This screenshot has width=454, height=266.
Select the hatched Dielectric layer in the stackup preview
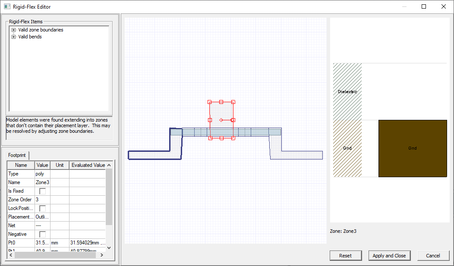click(347, 91)
